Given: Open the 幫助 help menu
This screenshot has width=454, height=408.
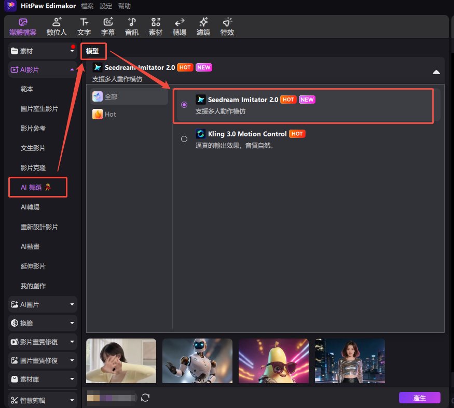Looking at the screenshot, I should point(125,6).
